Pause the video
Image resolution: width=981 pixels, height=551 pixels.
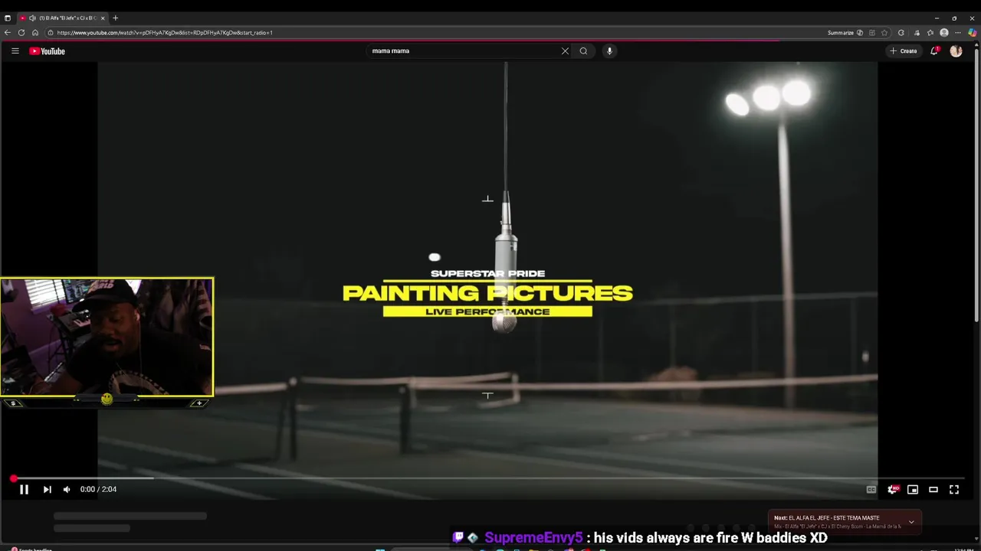click(24, 489)
